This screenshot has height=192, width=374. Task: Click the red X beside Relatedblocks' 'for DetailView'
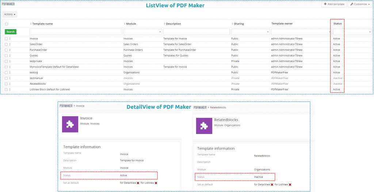pyautogui.click(x=272, y=185)
